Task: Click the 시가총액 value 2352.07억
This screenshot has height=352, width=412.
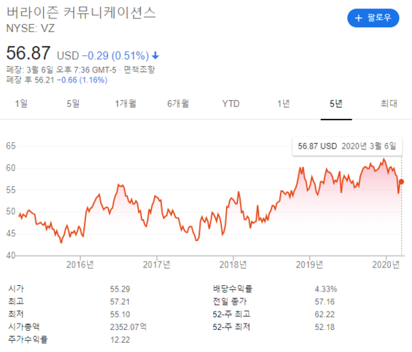Action: [129, 327]
